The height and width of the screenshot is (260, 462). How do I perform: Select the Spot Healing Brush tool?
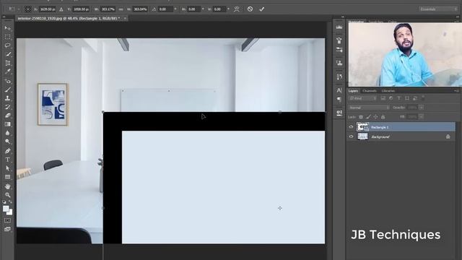(x=8, y=81)
